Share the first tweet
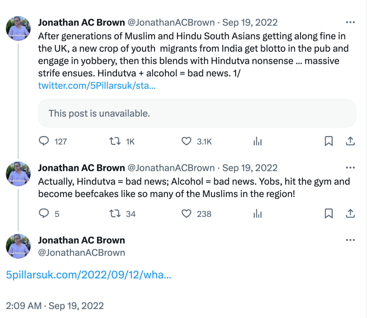This screenshot has width=370, height=318. tap(350, 141)
